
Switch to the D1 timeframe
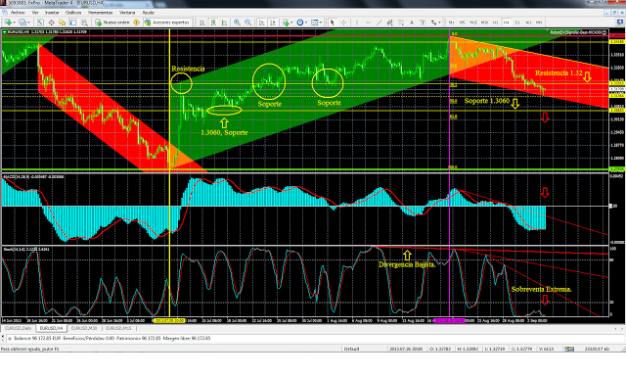[x=517, y=23]
